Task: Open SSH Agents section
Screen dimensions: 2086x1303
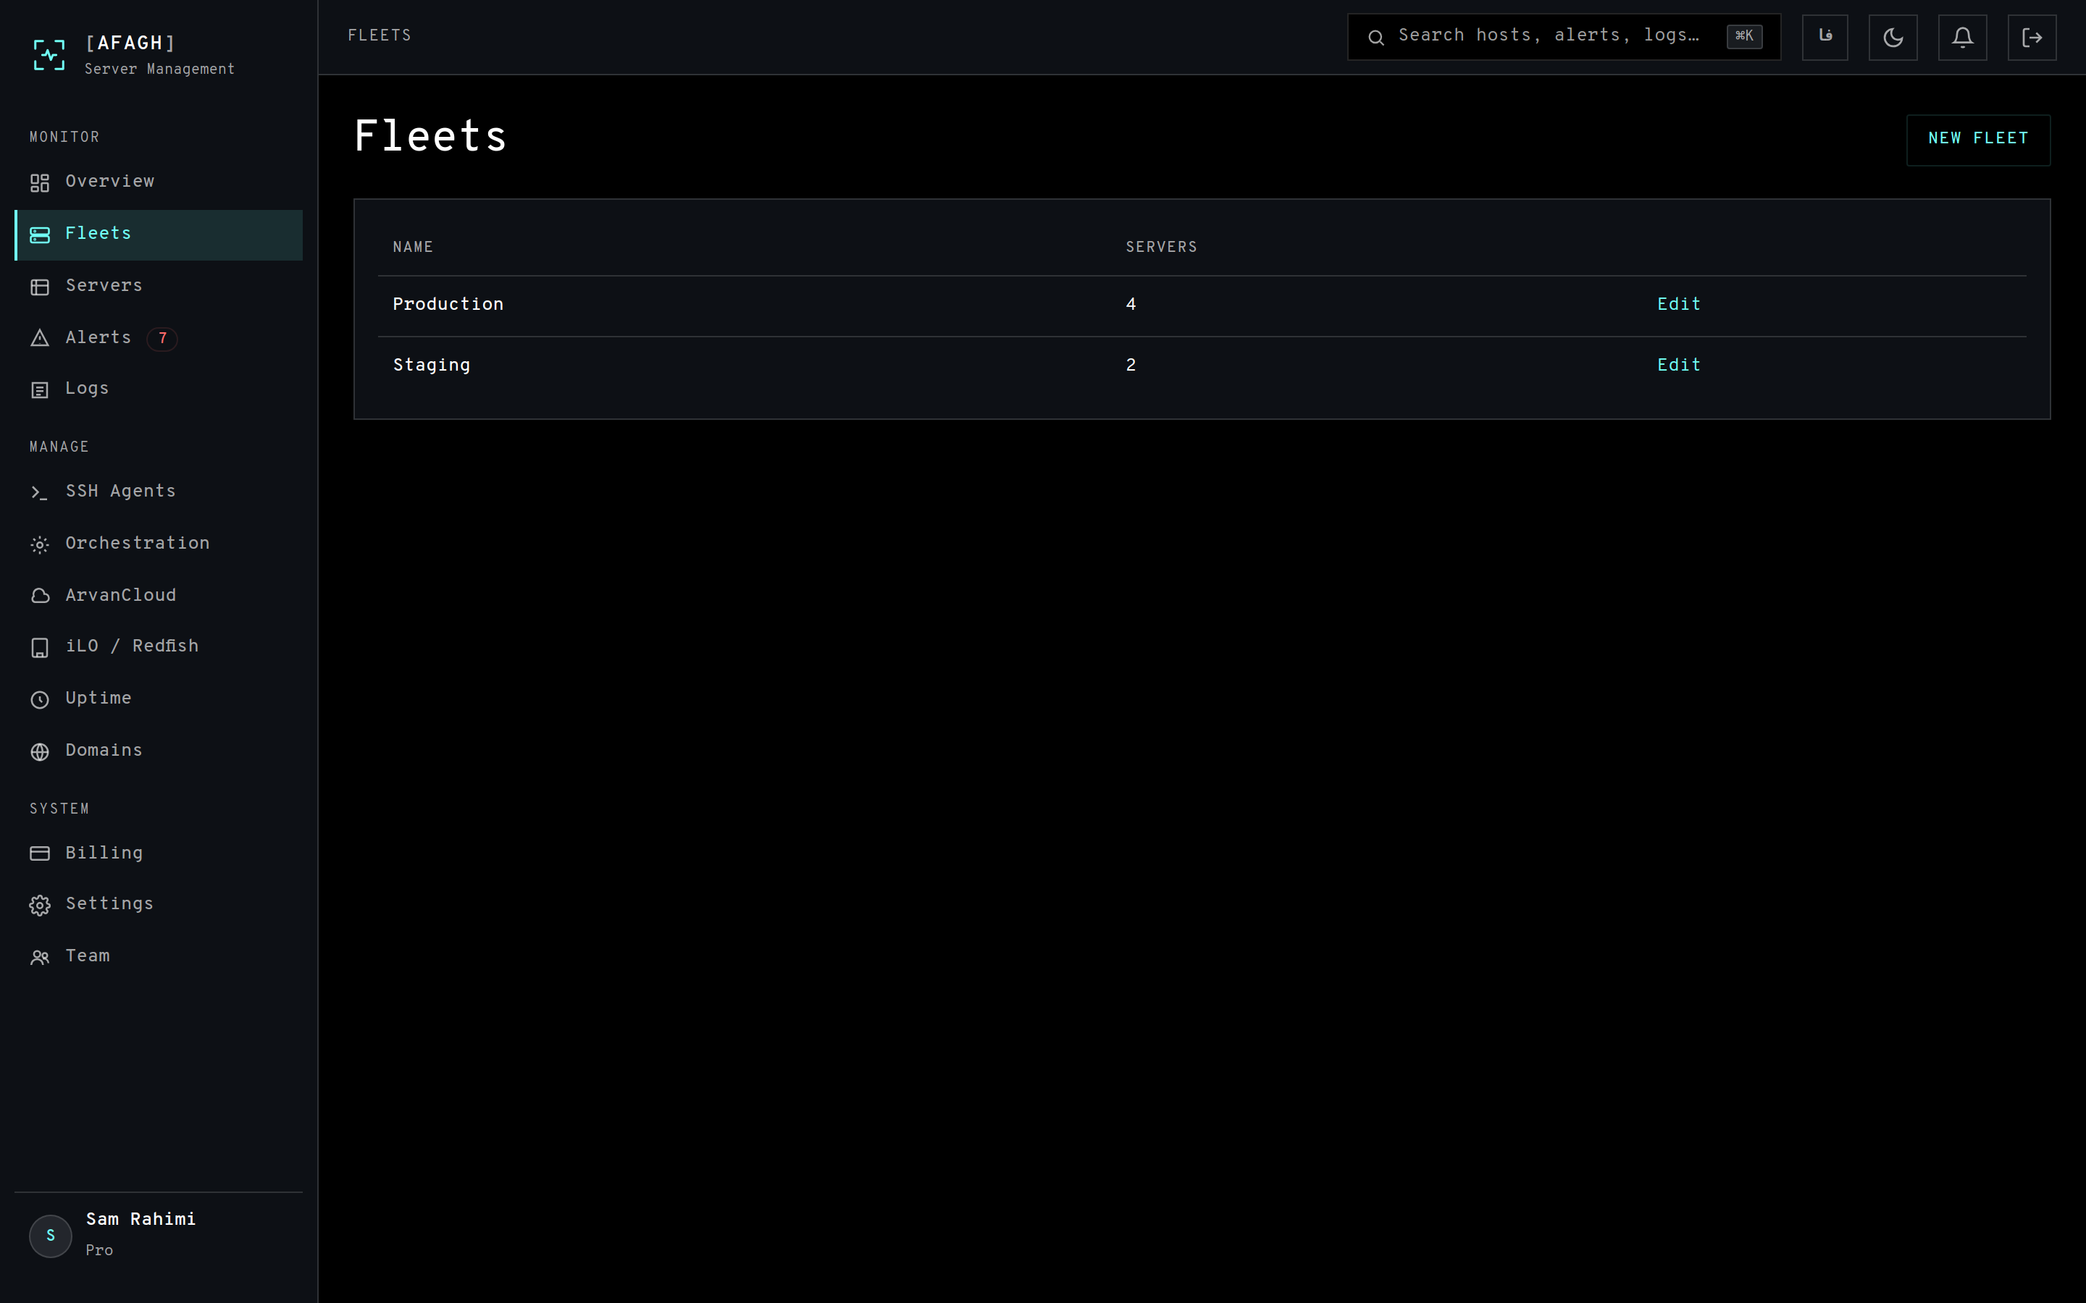Action: (x=159, y=492)
